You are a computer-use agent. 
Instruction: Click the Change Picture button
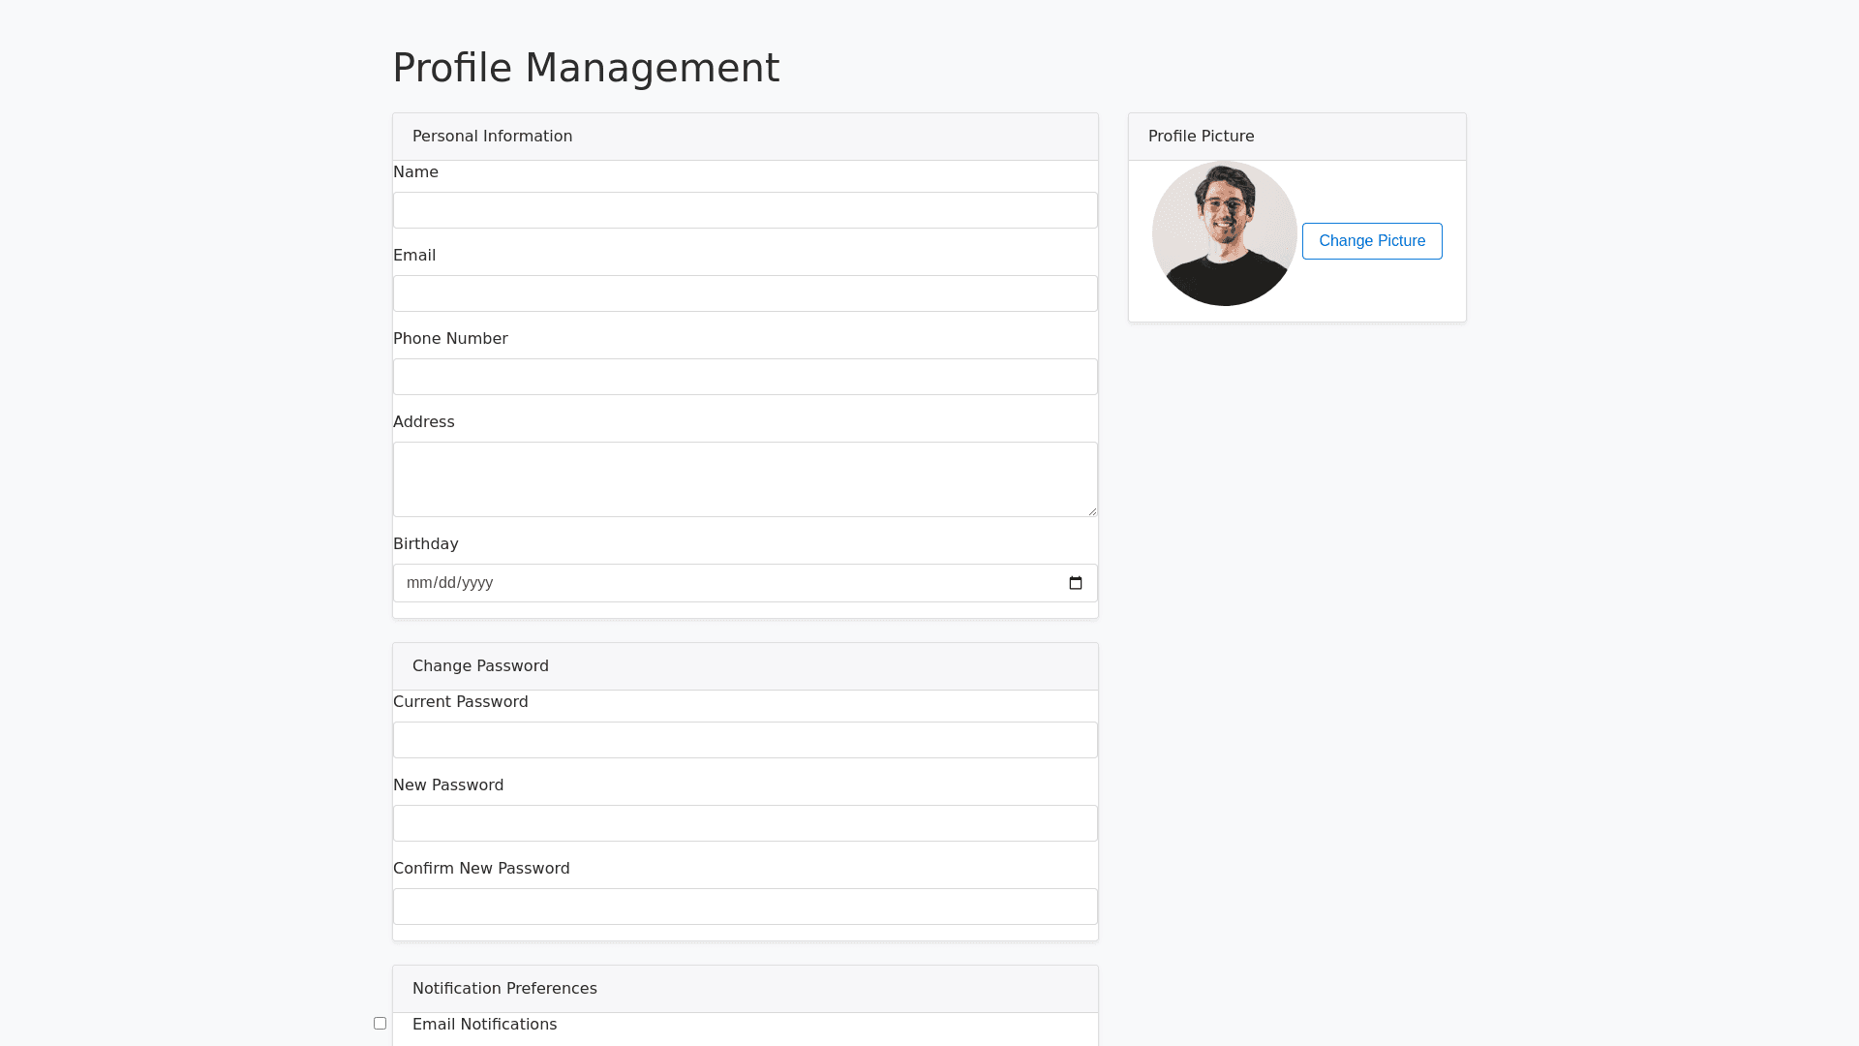(x=1371, y=241)
